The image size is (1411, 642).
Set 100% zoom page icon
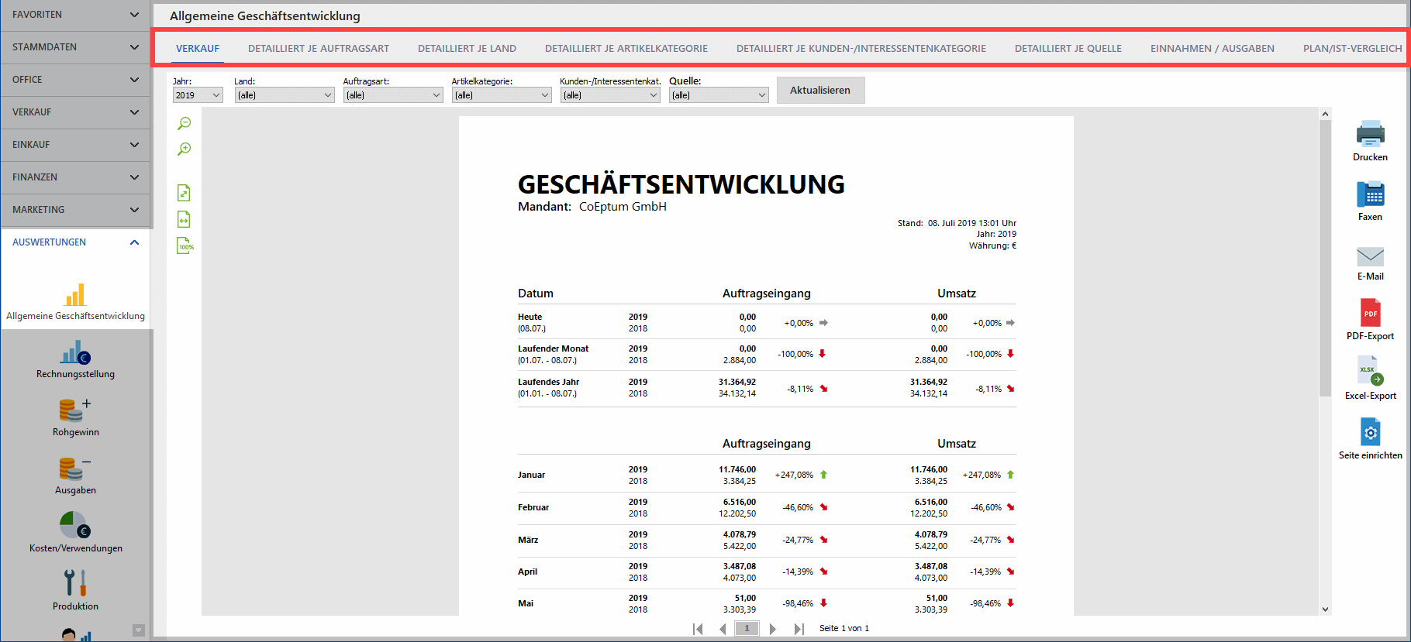(x=185, y=245)
